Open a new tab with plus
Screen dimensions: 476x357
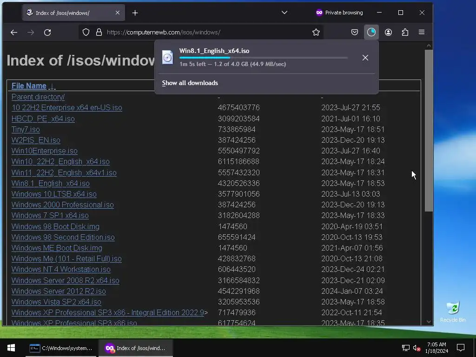pos(135,13)
